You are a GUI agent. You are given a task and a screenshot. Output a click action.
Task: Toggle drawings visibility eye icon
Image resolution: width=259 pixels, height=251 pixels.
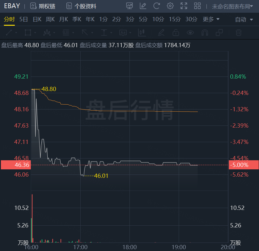pos(190,33)
